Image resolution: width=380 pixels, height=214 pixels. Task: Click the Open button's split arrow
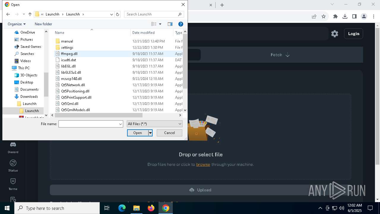point(151,133)
